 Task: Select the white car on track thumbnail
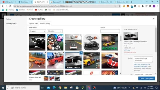click(x=73, y=42)
